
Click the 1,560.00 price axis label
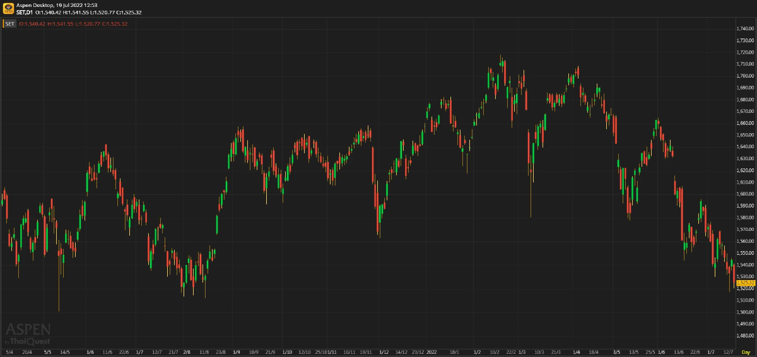[x=746, y=241]
